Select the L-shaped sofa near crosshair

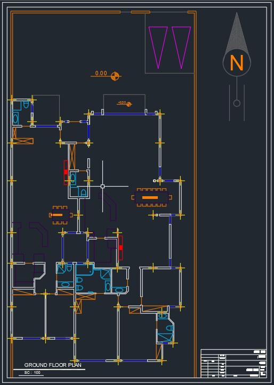(x=108, y=206)
